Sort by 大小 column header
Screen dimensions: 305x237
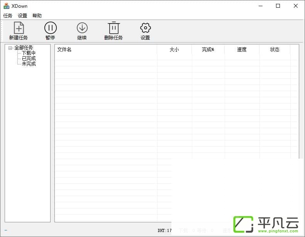coord(174,49)
